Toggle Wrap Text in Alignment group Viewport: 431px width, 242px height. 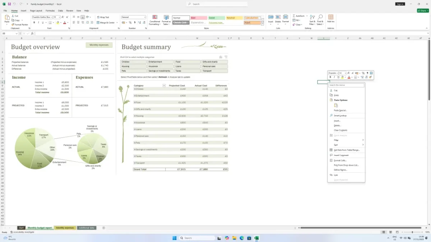pos(103,17)
